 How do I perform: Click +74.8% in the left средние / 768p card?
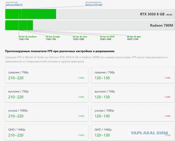tap(81, 78)
